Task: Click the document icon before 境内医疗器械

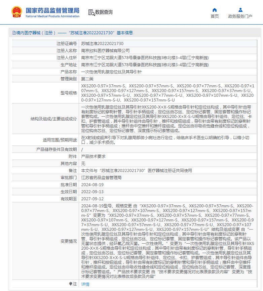Action: click(x=14, y=33)
